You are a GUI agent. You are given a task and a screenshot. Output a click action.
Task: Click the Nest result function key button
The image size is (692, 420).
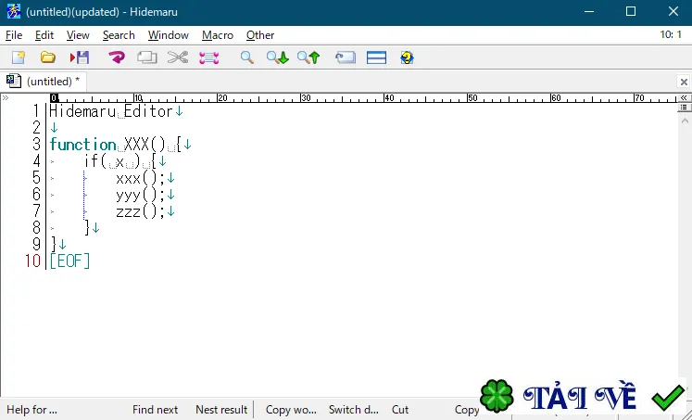(x=221, y=410)
